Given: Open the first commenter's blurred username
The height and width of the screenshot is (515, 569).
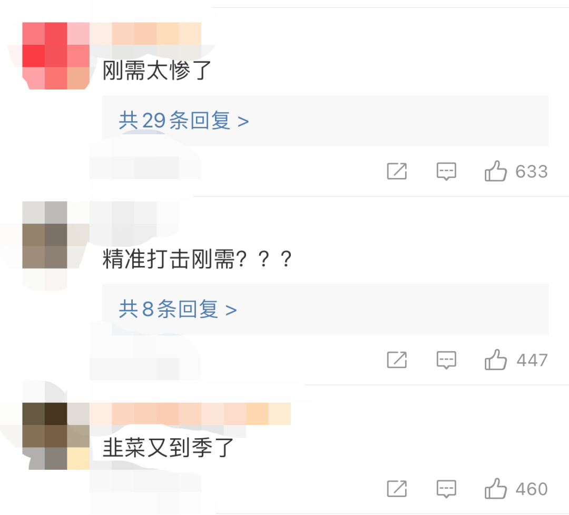Looking at the screenshot, I should 145,33.
